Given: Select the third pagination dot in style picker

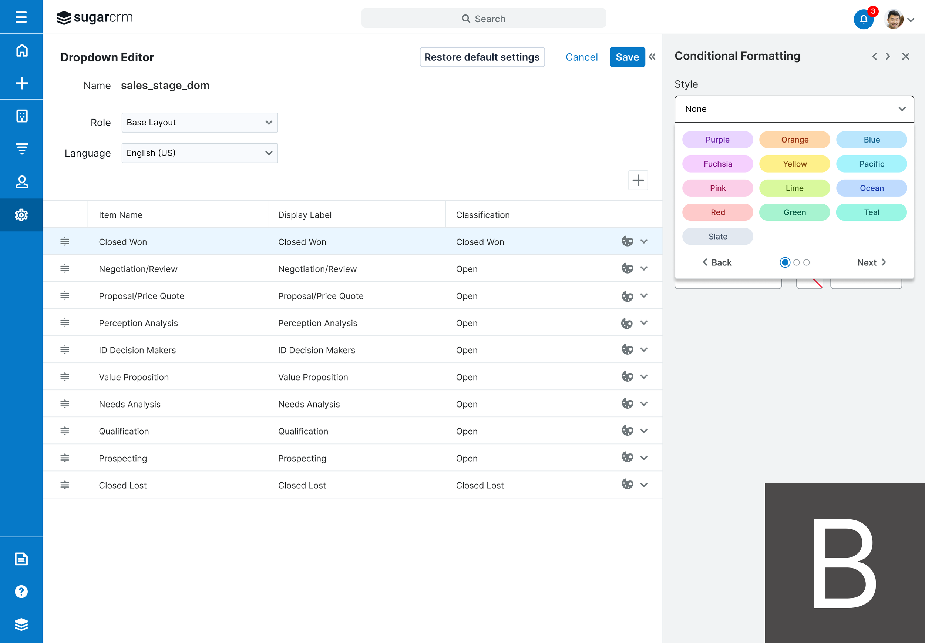Looking at the screenshot, I should pyautogui.click(x=806, y=262).
